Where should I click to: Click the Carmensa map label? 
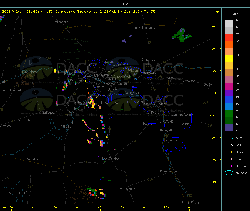coord(170,140)
